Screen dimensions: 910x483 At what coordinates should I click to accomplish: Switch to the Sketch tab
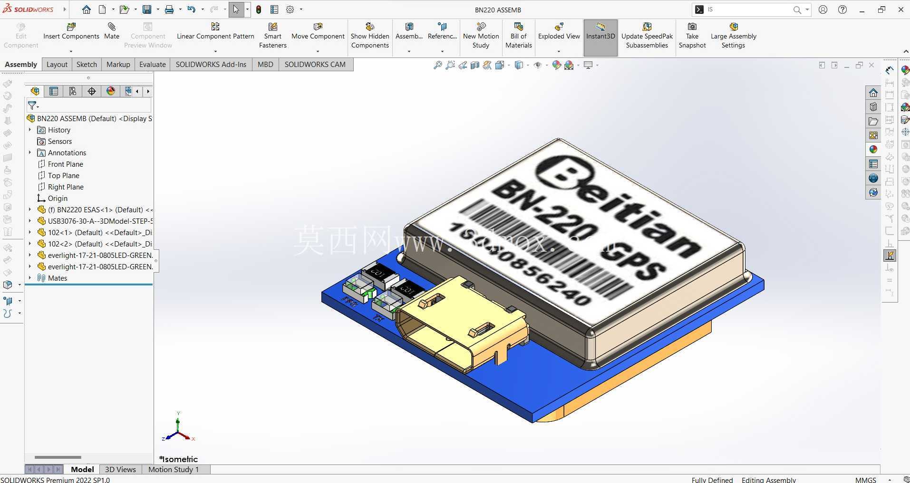tap(87, 65)
